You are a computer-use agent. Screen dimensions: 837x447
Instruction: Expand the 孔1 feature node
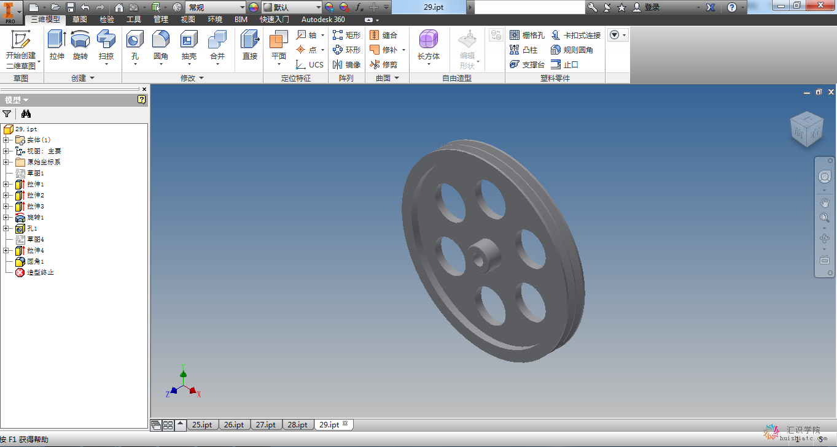[x=6, y=228]
